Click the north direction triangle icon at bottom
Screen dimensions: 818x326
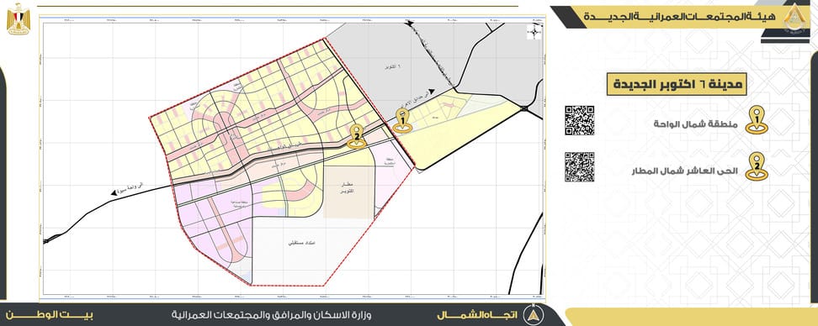533,314
